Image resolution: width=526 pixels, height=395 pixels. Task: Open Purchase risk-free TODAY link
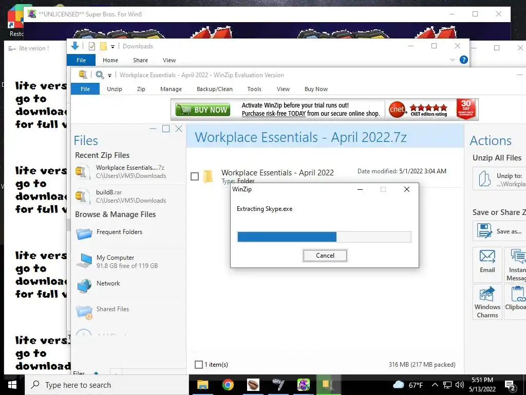273,114
